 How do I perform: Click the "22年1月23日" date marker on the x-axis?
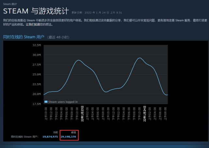click(x=82, y=114)
